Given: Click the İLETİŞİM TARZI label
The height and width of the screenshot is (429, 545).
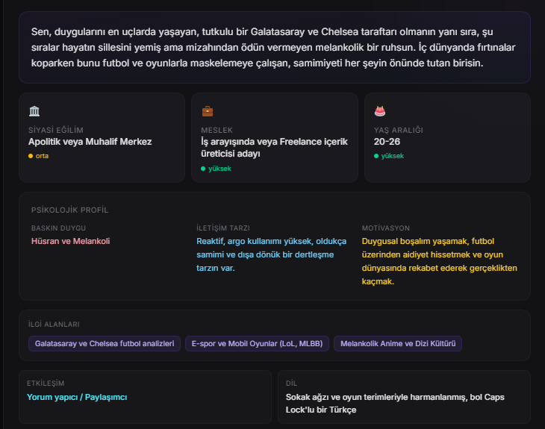Looking at the screenshot, I should point(223,228).
